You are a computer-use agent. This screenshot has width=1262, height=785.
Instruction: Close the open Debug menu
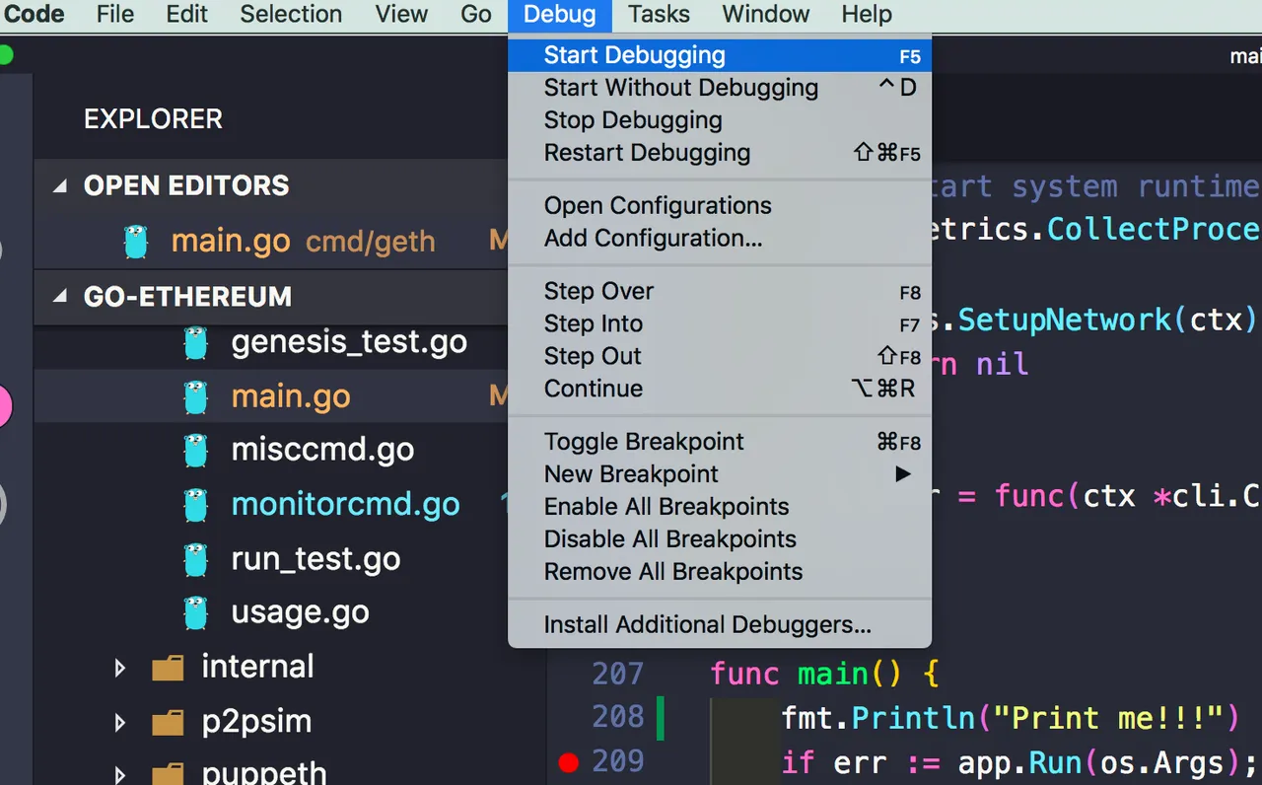[x=559, y=15]
